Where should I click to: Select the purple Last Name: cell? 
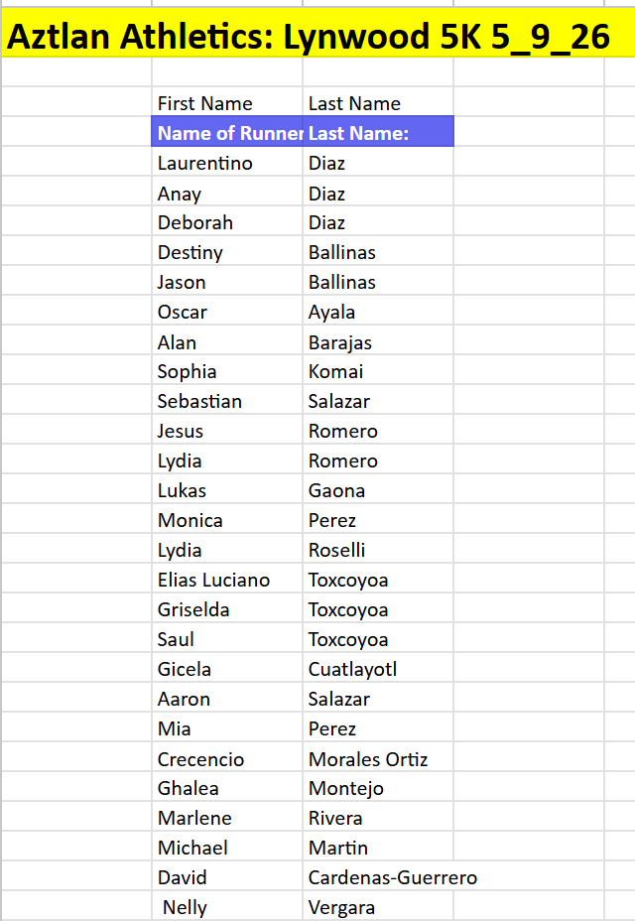point(378,132)
